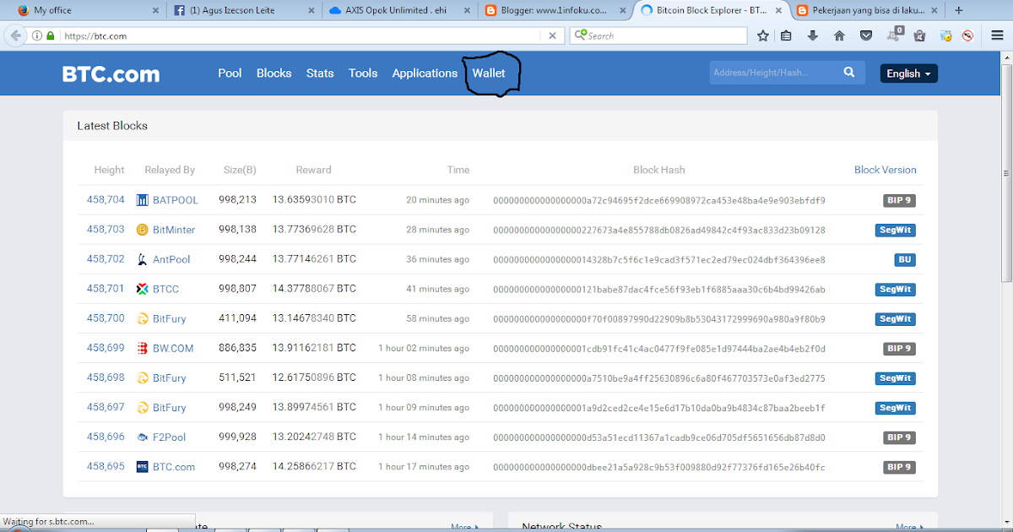Click size value 411,094
The height and width of the screenshot is (532, 1013).
point(237,318)
